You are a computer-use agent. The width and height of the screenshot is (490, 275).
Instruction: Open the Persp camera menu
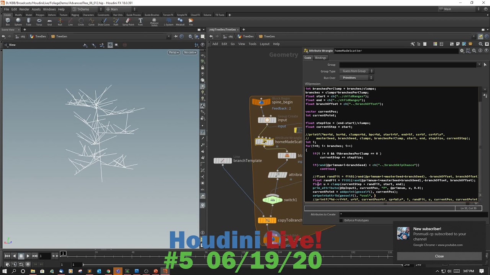(x=174, y=52)
